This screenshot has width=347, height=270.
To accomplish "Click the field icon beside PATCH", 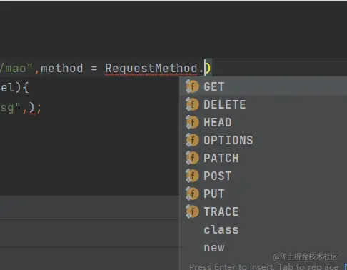I will coord(192,158).
